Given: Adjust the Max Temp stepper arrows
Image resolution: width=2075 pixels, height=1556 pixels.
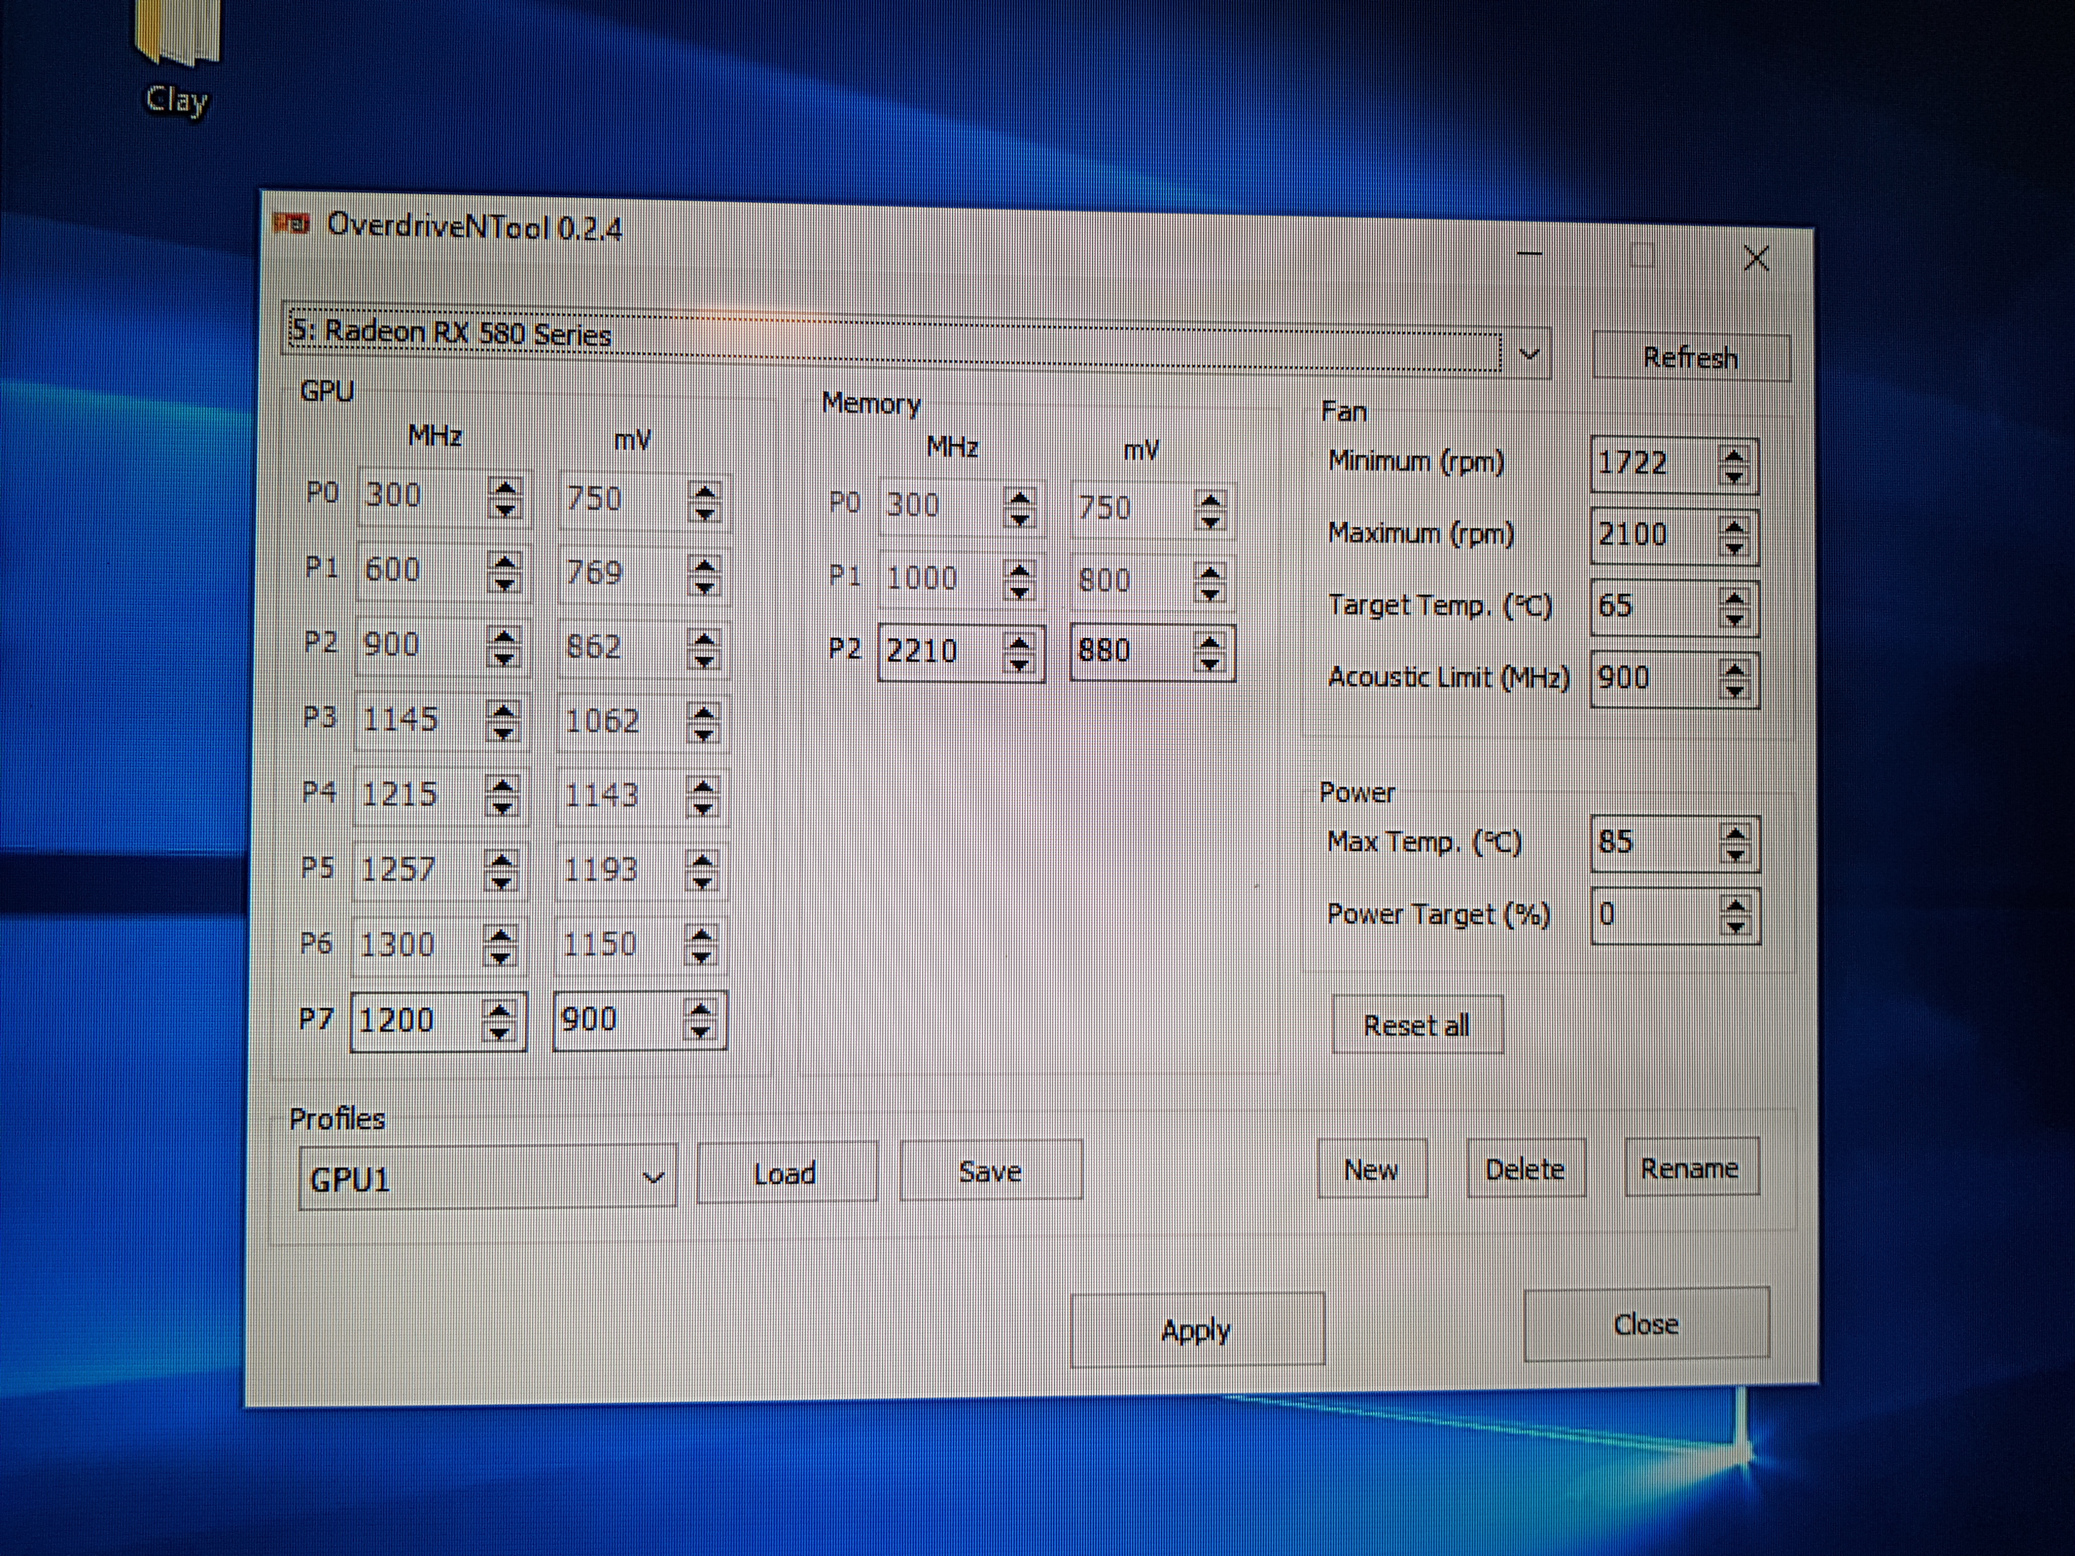Looking at the screenshot, I should 1735,844.
